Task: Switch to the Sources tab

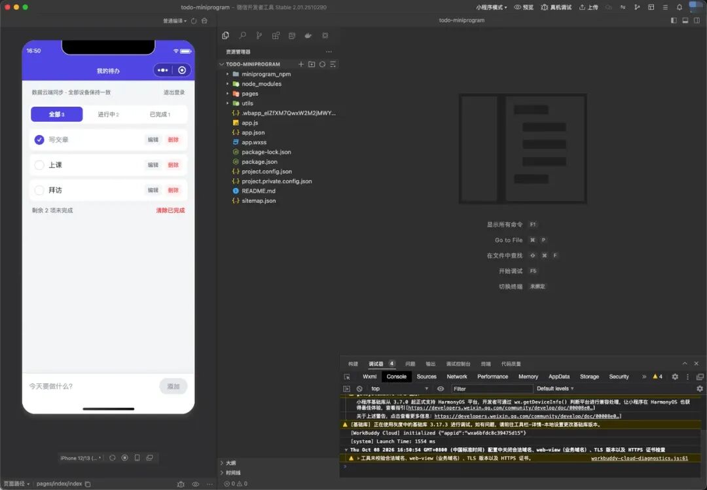Action: [x=427, y=376]
